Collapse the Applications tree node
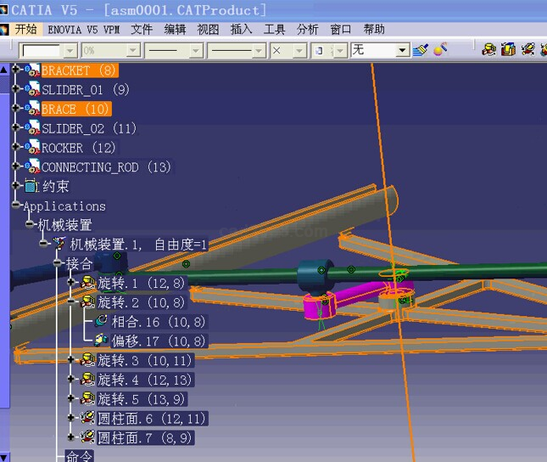Screen dimensions: 547x462 pos(16,206)
